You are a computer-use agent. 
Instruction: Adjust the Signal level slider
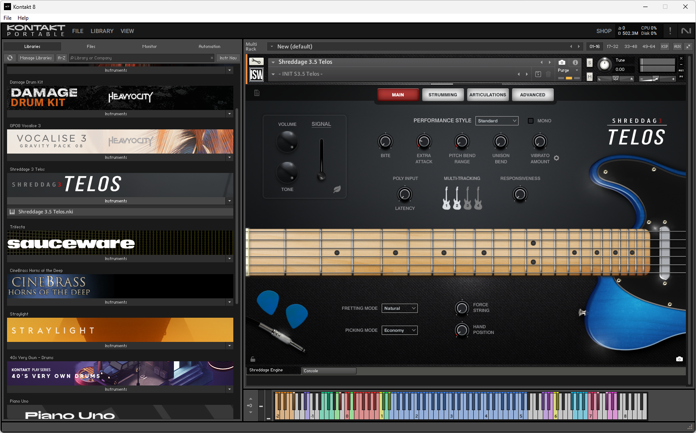[x=321, y=160]
